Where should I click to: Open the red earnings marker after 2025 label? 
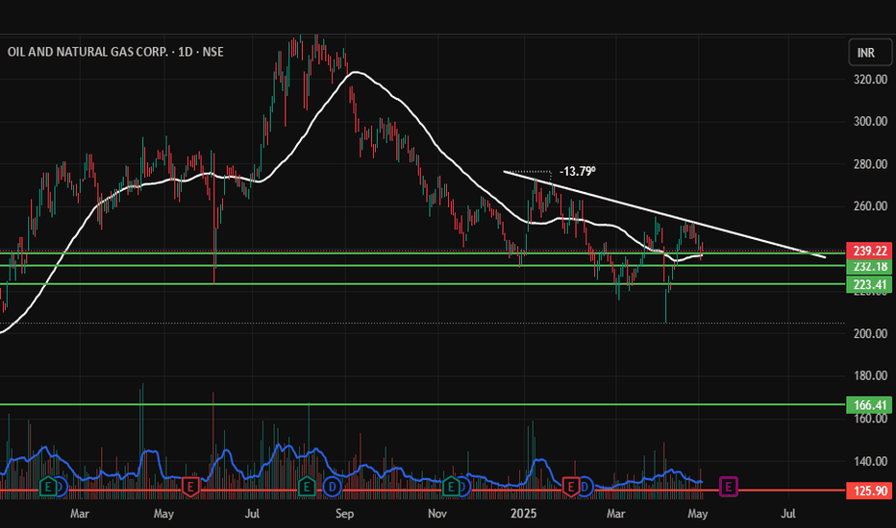click(571, 487)
